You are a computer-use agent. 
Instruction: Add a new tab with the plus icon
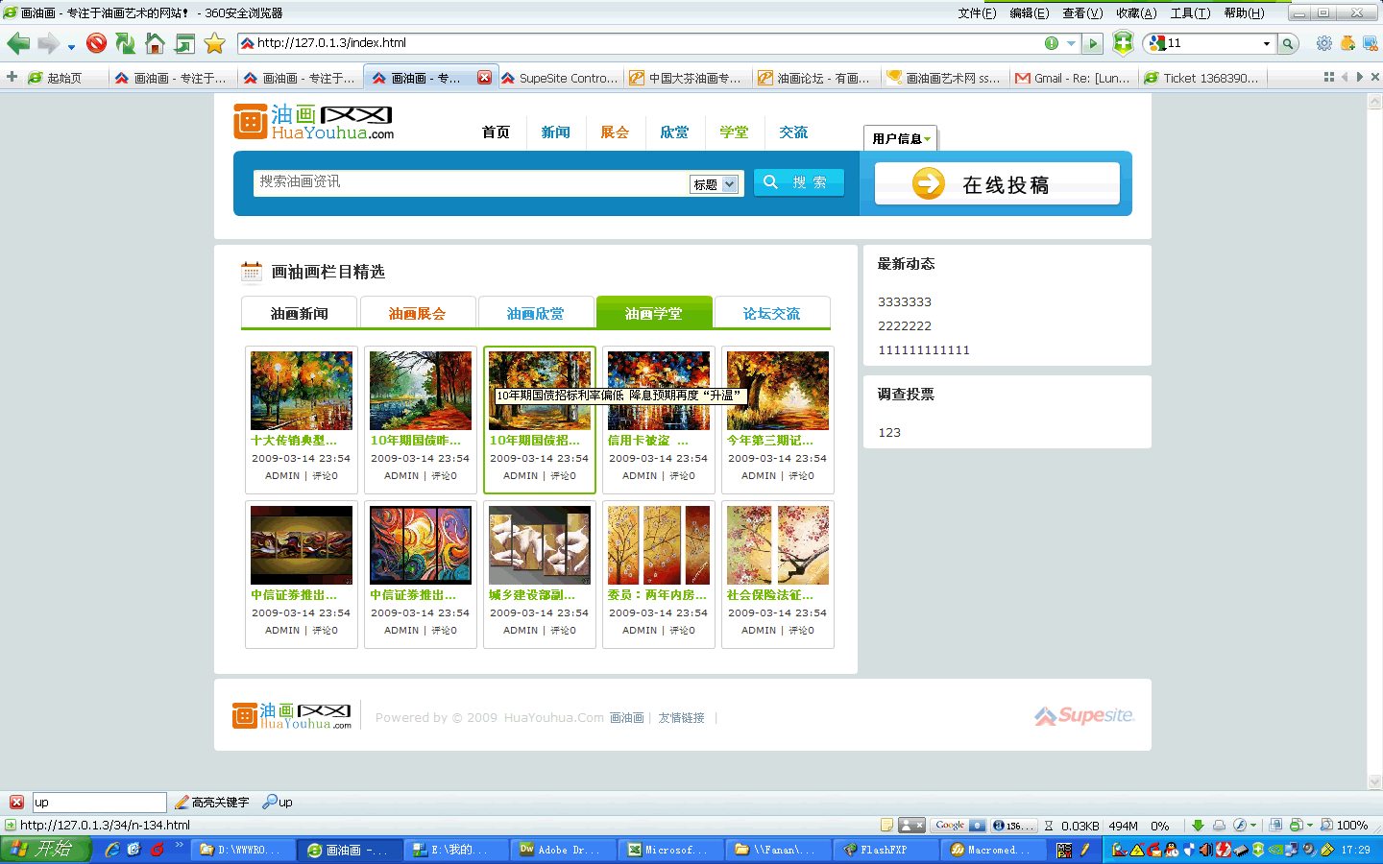click(x=12, y=77)
